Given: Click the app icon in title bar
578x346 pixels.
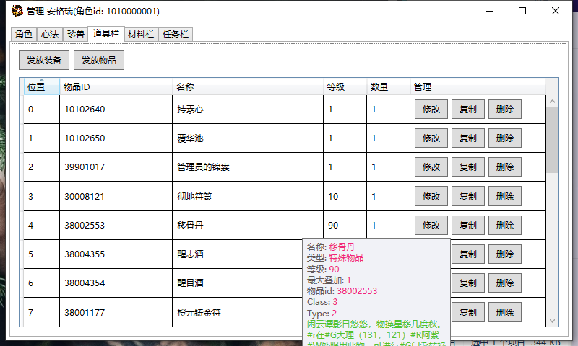Looking at the screenshot, I should [x=17, y=11].
